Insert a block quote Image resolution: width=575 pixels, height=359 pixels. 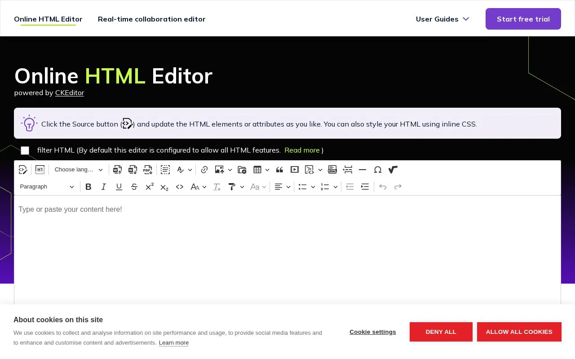click(x=279, y=170)
